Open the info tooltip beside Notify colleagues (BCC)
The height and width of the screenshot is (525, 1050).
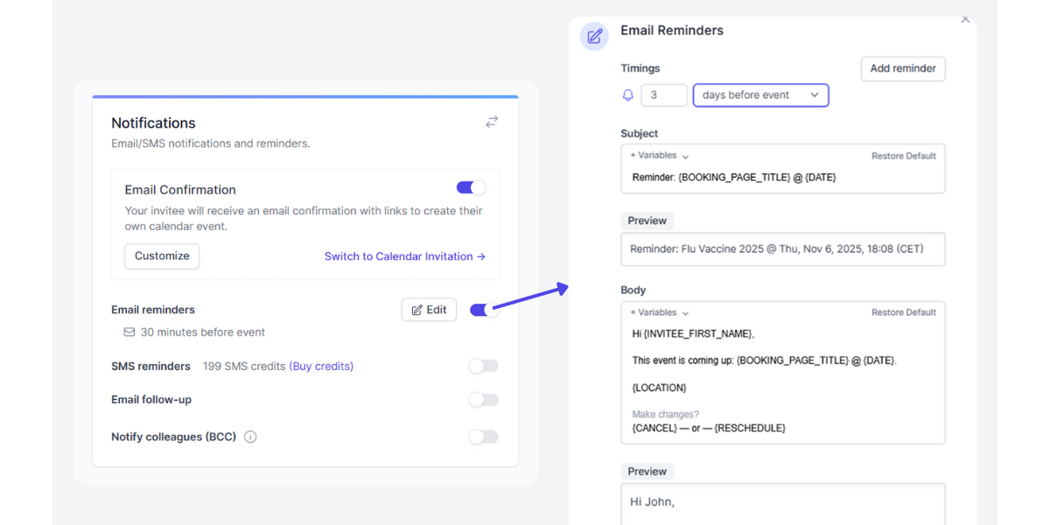pos(250,437)
